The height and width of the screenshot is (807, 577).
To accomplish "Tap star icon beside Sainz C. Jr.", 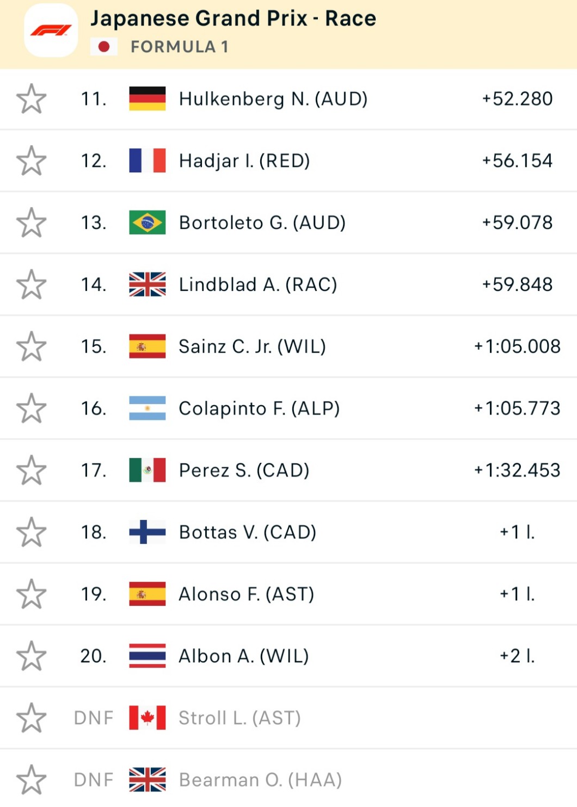I will pyautogui.click(x=31, y=347).
